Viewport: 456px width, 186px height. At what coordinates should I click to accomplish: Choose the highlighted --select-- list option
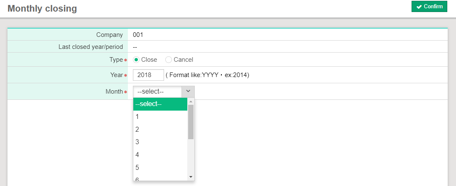(x=160, y=104)
